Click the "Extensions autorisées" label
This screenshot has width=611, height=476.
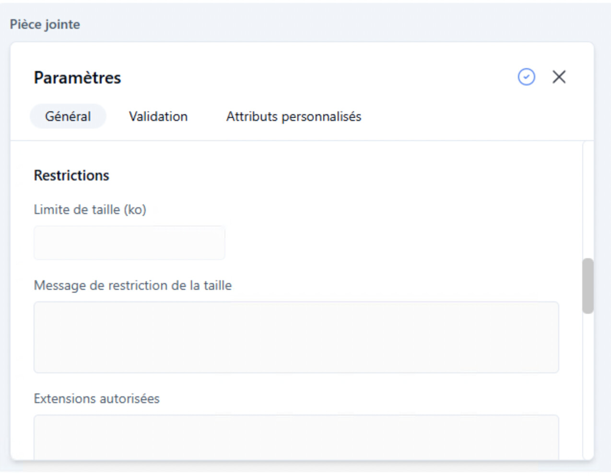[96, 399]
